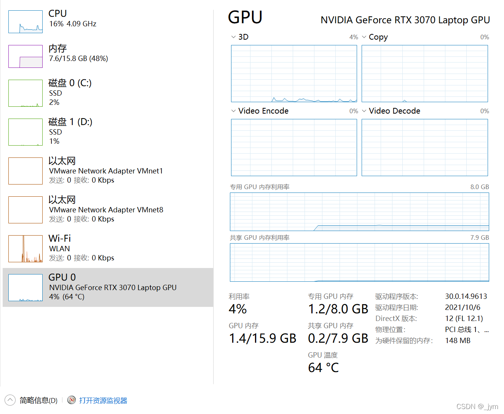Click the 1.4/15.9 GB GPU memory value

coord(263,339)
